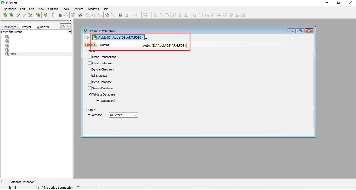Click the green gear Script Executive icon
356x190 pixels.
tap(73, 15)
